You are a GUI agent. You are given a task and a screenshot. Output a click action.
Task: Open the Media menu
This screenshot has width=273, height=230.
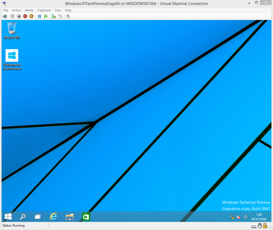pos(29,10)
